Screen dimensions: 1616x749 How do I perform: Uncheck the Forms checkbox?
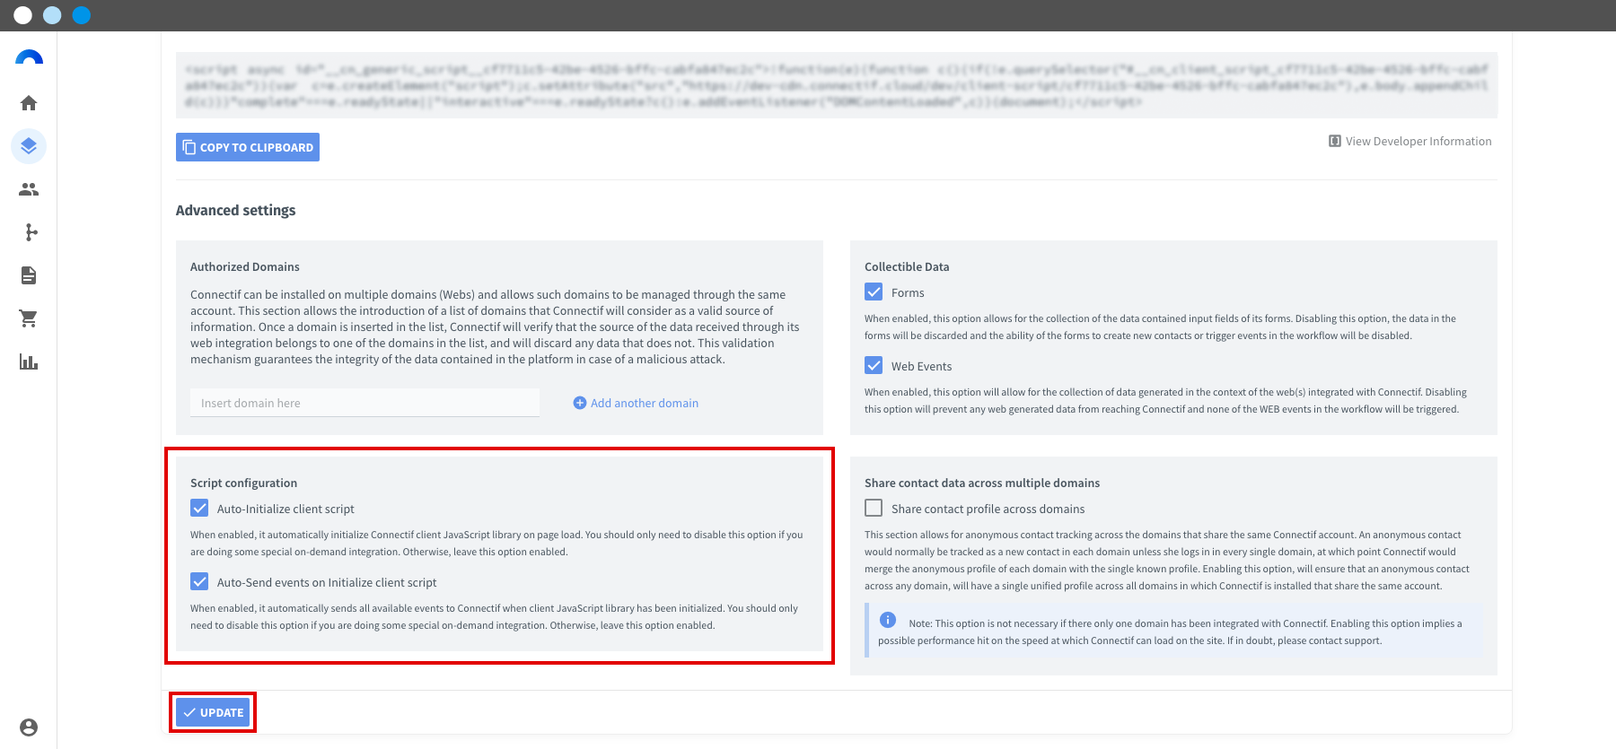click(874, 292)
